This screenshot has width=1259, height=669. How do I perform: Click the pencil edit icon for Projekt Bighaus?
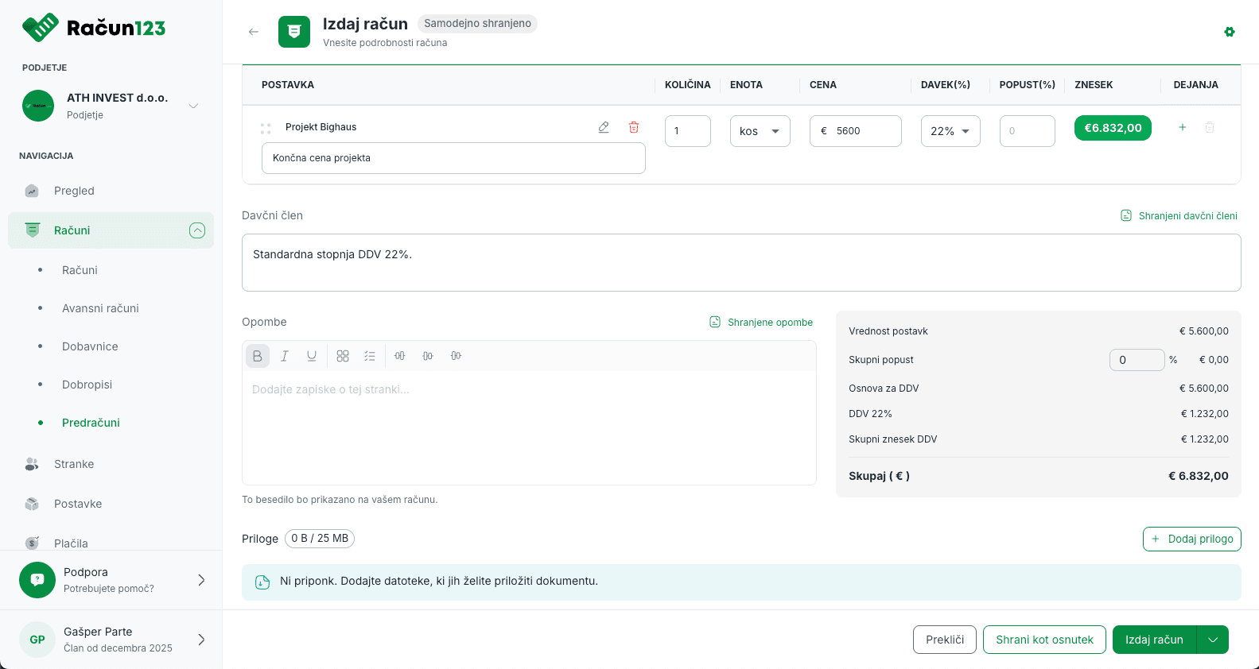[x=604, y=127]
